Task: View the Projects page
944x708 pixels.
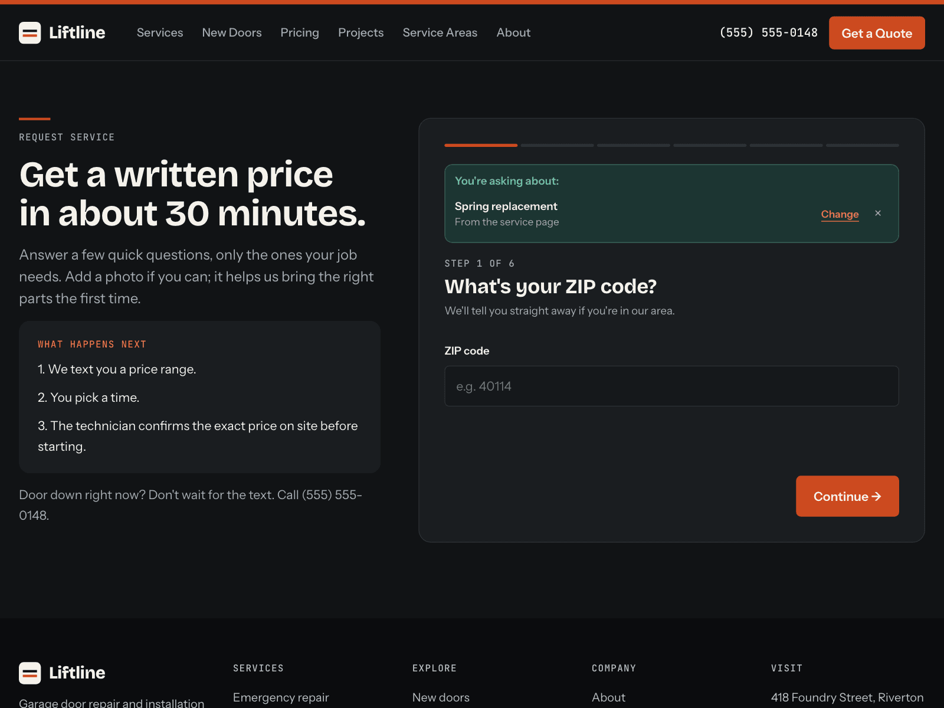Action: [x=361, y=33]
